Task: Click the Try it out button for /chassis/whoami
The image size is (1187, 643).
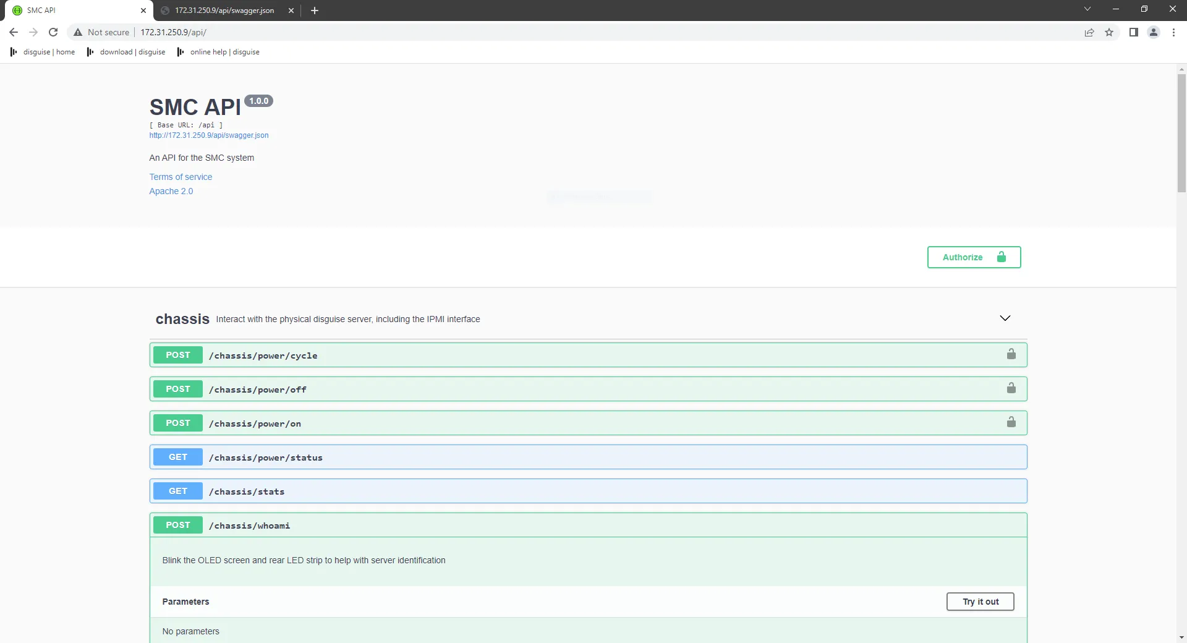Action: (x=980, y=601)
